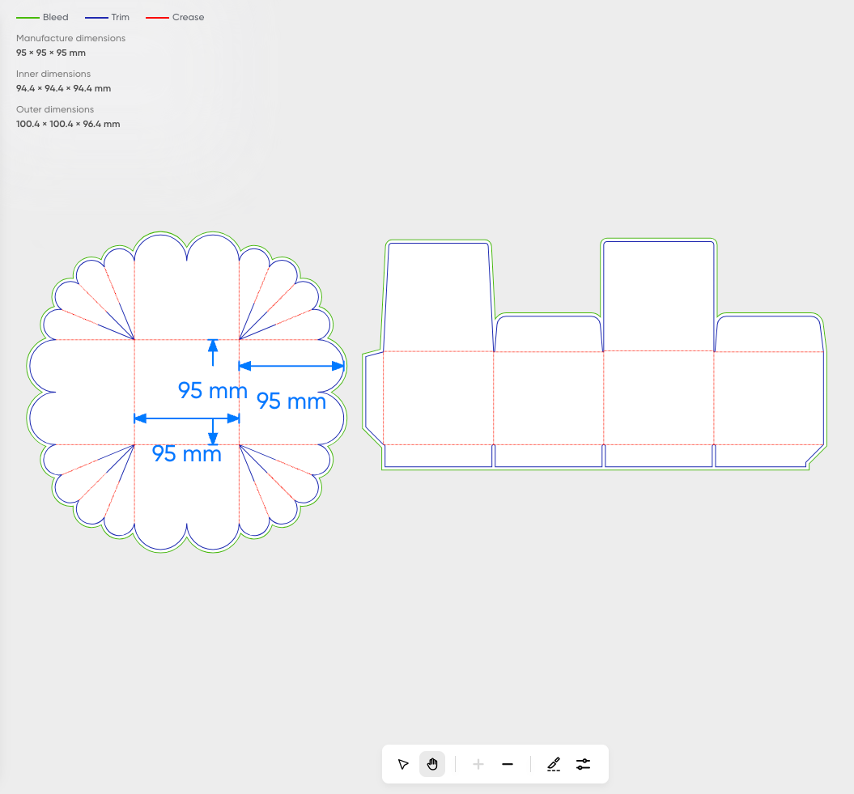Image resolution: width=854 pixels, height=794 pixels.
Task: Click the left glue tab of box dieline
Action: click(373, 397)
